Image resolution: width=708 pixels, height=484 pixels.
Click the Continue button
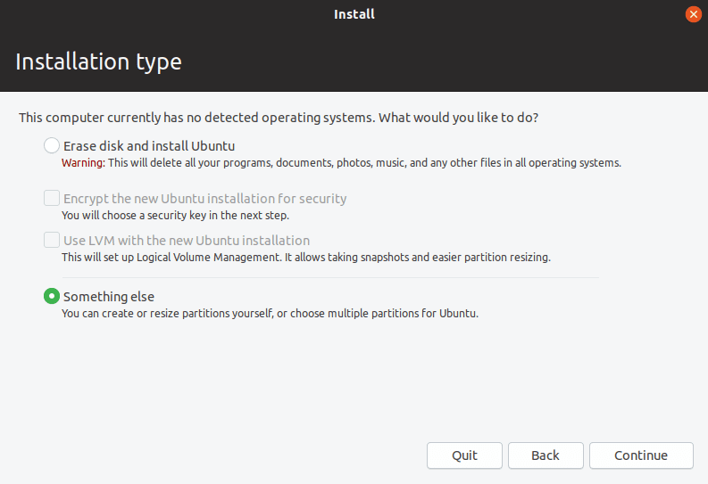pos(641,455)
